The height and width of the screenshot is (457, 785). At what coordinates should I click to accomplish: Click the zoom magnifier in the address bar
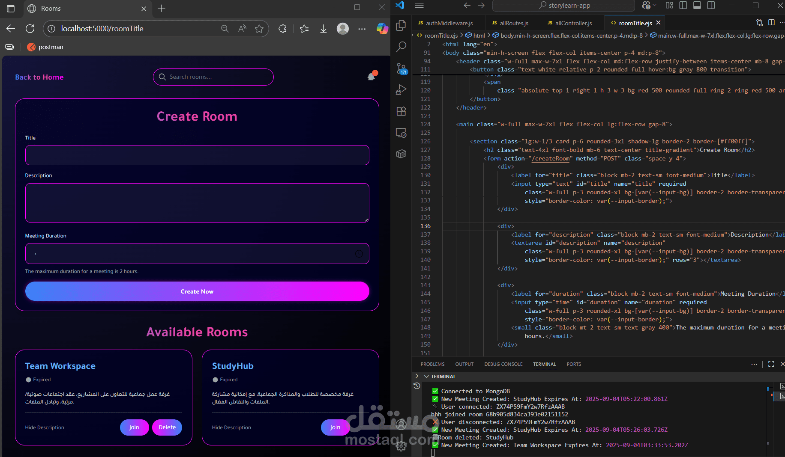(225, 29)
